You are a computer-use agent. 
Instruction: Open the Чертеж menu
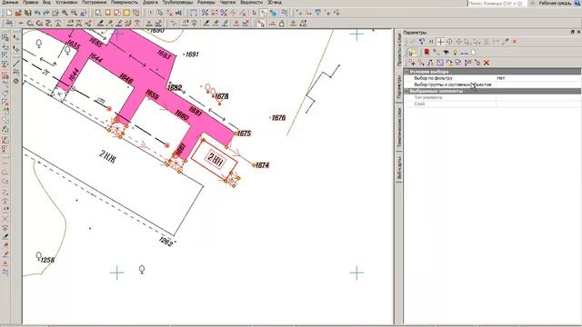[227, 2]
